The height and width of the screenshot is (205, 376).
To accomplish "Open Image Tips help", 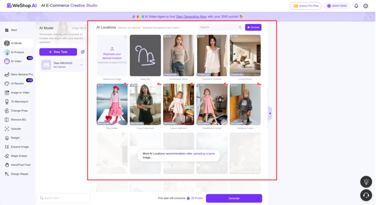I will 79,28.
